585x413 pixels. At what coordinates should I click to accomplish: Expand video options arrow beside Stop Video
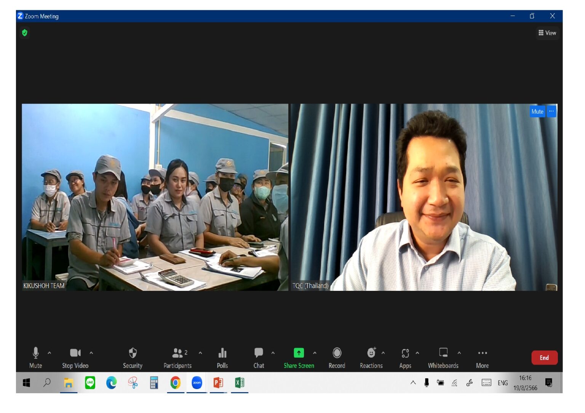pyautogui.click(x=91, y=353)
